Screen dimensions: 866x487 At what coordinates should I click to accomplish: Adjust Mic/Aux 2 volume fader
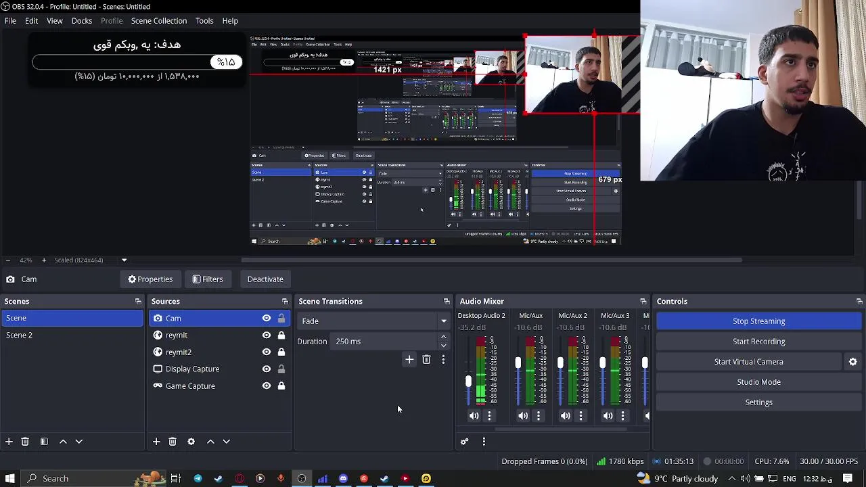pyautogui.click(x=560, y=363)
